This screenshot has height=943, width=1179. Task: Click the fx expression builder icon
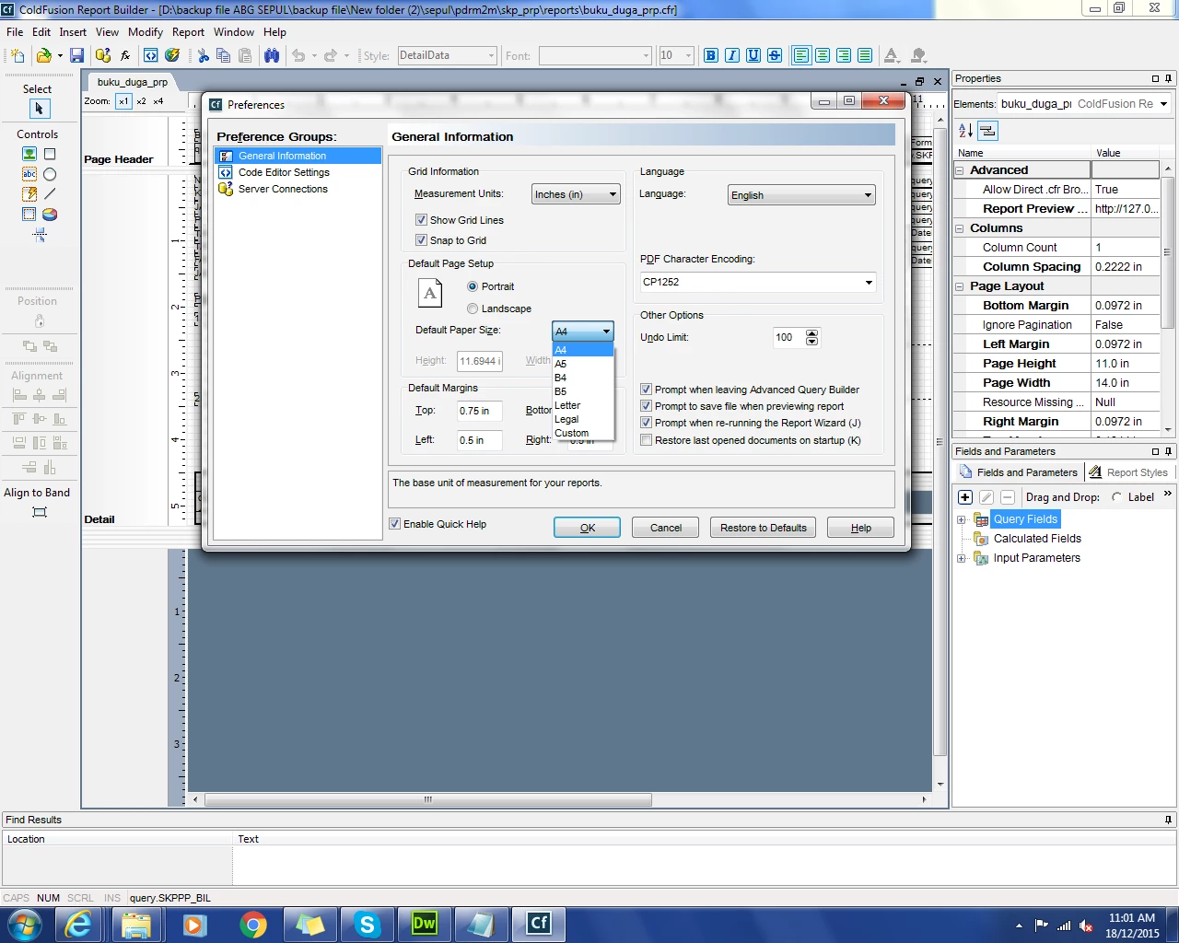point(125,55)
